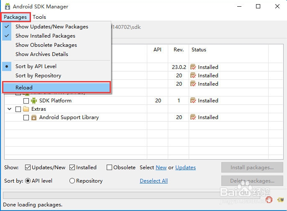Enable the Obsolete show checkbox

(110, 168)
